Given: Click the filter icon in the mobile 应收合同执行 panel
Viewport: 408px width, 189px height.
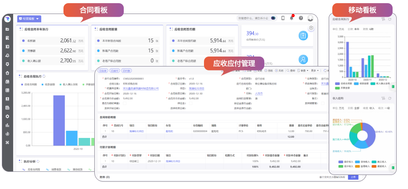Looking at the screenshot, I should [x=383, y=19].
